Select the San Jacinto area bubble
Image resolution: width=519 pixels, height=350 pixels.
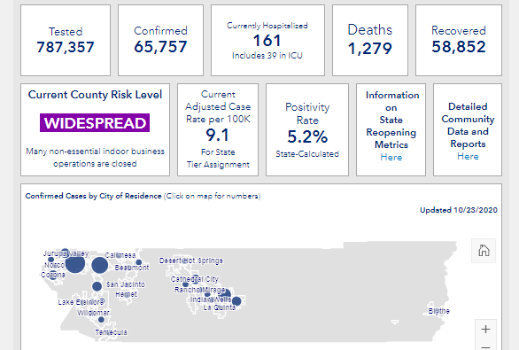click(x=97, y=286)
